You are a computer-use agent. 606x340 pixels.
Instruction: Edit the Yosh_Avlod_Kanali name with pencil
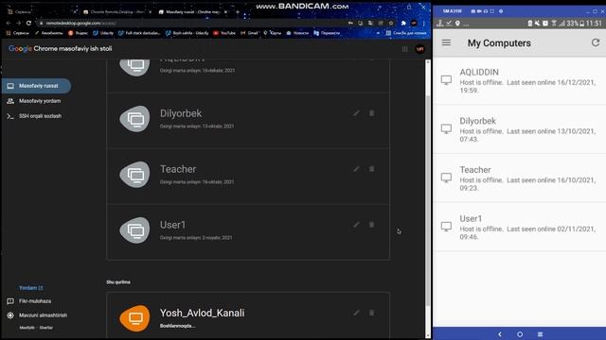pyautogui.click(x=356, y=313)
